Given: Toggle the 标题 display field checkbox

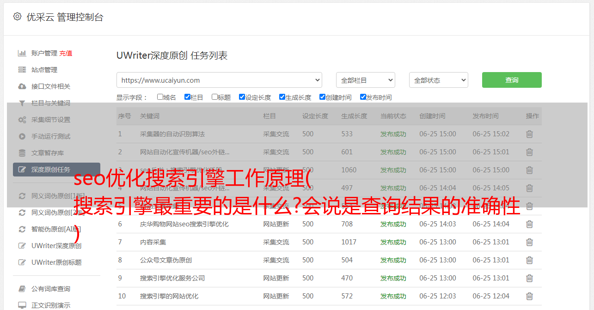Looking at the screenshot, I should [x=214, y=97].
